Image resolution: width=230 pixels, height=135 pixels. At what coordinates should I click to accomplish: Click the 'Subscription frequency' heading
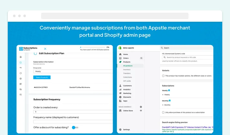[47, 99]
